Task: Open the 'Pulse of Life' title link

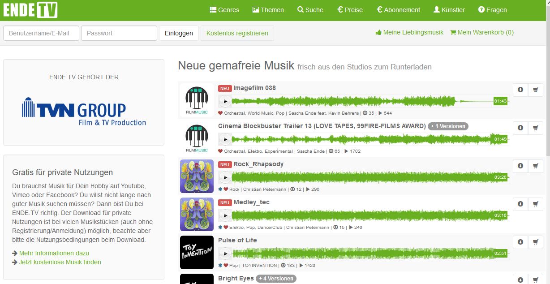Action: [x=237, y=240]
